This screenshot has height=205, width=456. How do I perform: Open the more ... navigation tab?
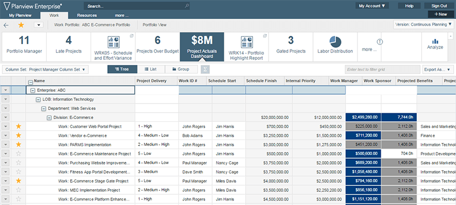coord(121,15)
